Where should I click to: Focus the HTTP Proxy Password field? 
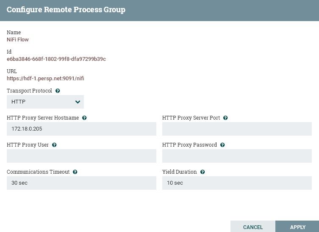tap(237, 156)
